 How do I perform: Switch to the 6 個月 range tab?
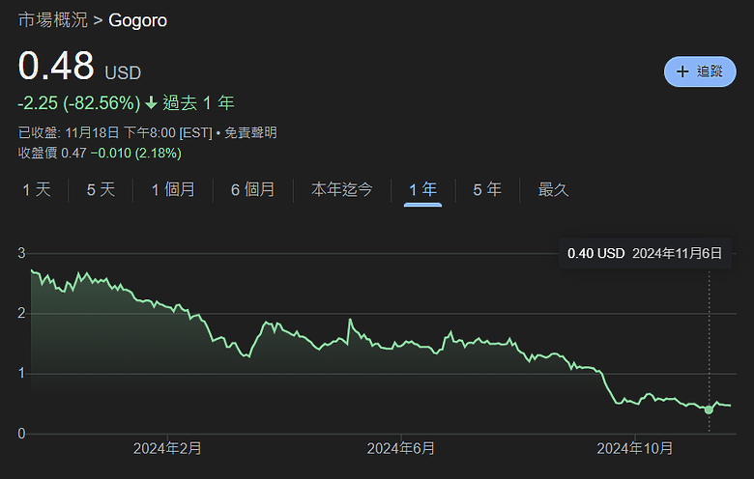coord(253,190)
